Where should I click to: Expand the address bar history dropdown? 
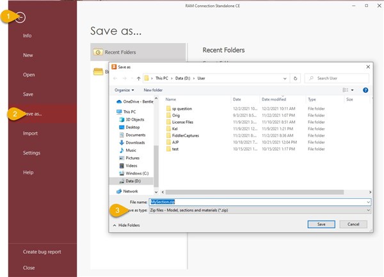tap(285, 78)
